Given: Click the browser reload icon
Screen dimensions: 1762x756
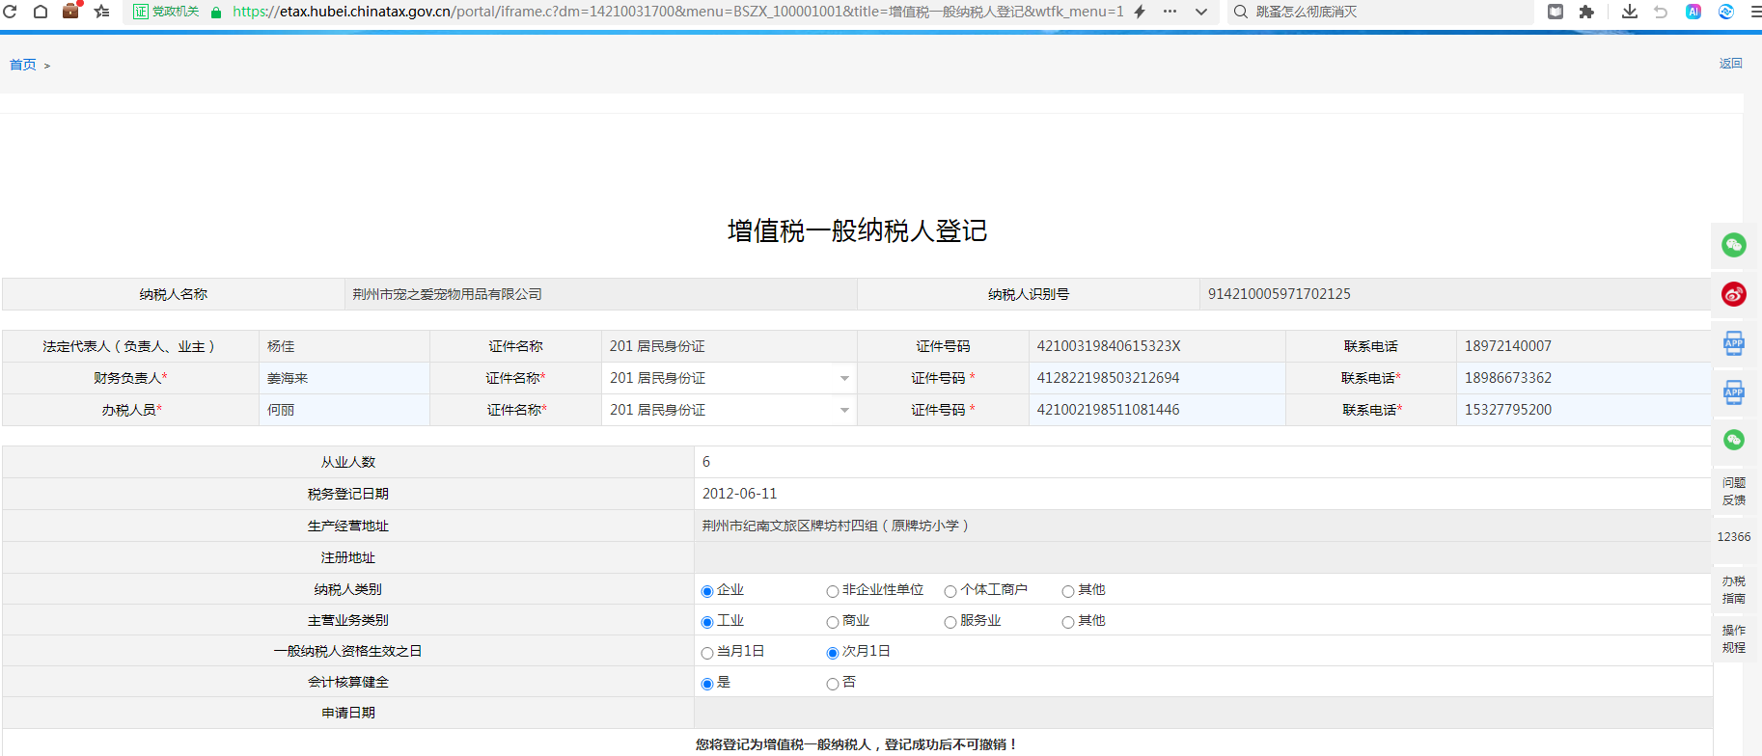Looking at the screenshot, I should coord(11,12).
